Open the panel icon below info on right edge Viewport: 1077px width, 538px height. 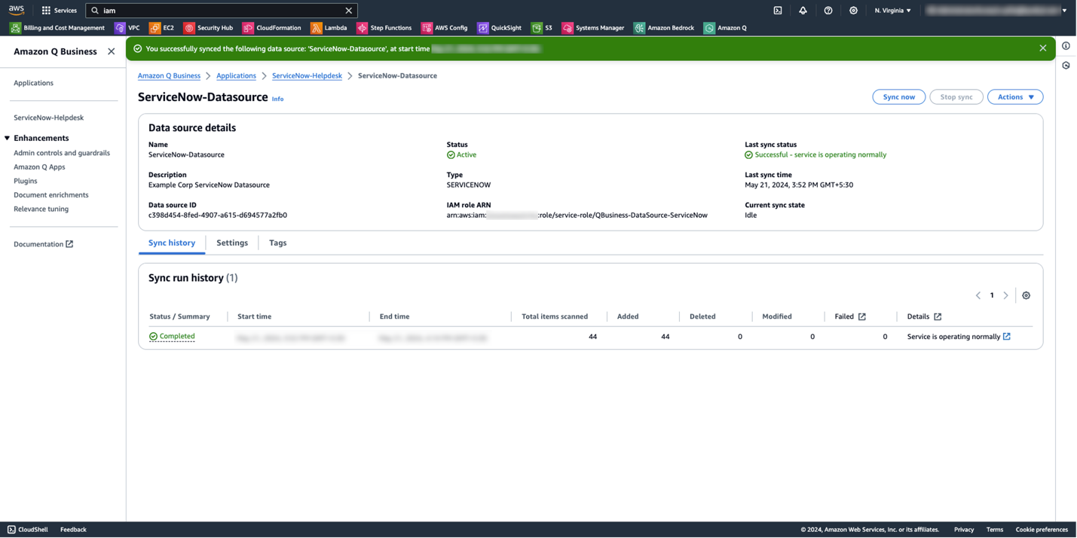[1066, 66]
